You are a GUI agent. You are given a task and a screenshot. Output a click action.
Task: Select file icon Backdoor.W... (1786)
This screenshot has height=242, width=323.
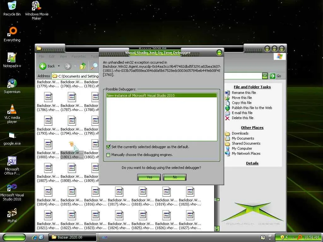48,97
